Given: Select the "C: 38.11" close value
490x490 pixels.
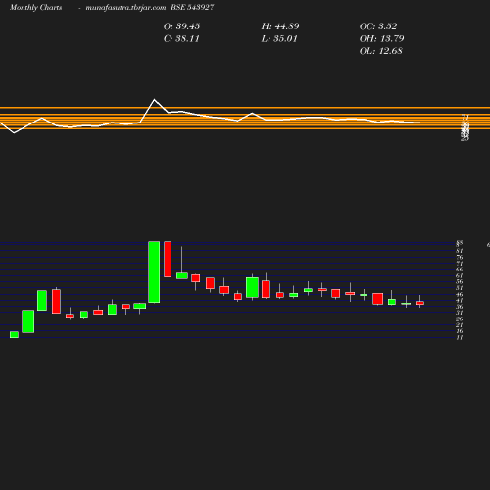Looking at the screenshot, I should [x=181, y=39].
